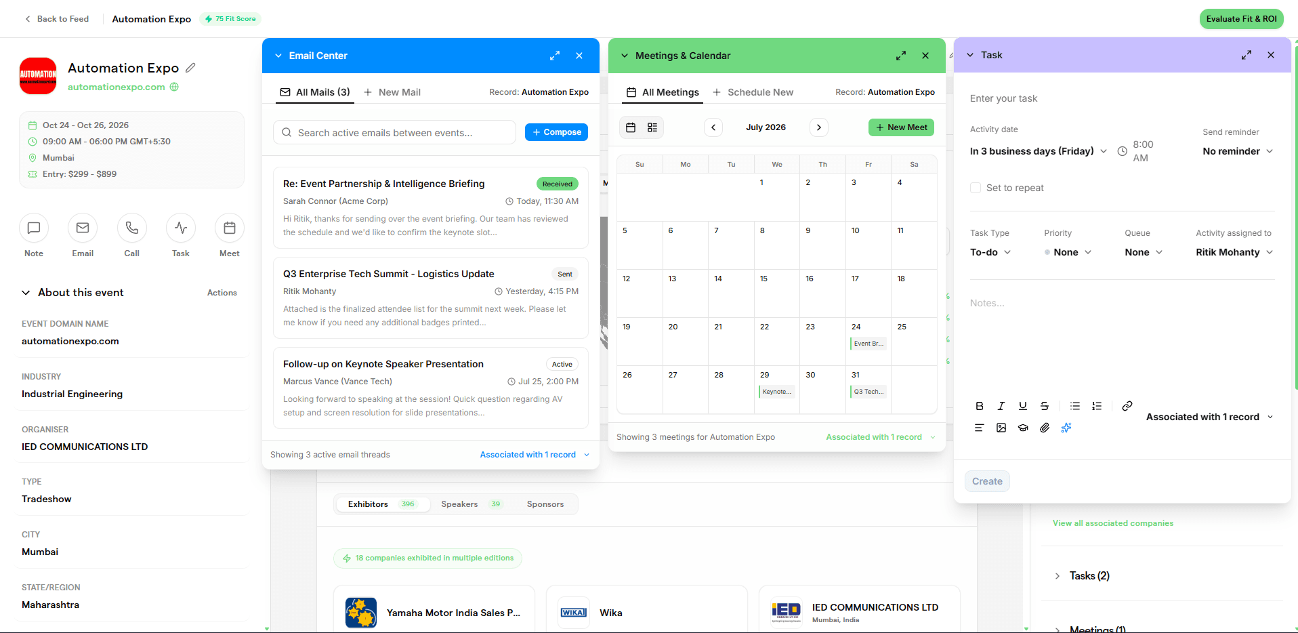This screenshot has width=1298, height=633.
Task: Switch calendar to list view icon
Action: [652, 127]
